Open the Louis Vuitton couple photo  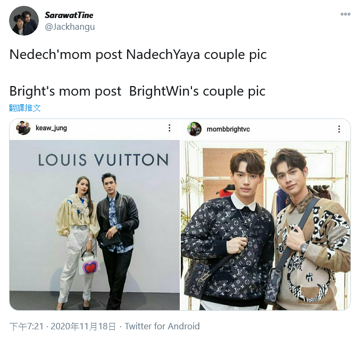[x=95, y=225]
